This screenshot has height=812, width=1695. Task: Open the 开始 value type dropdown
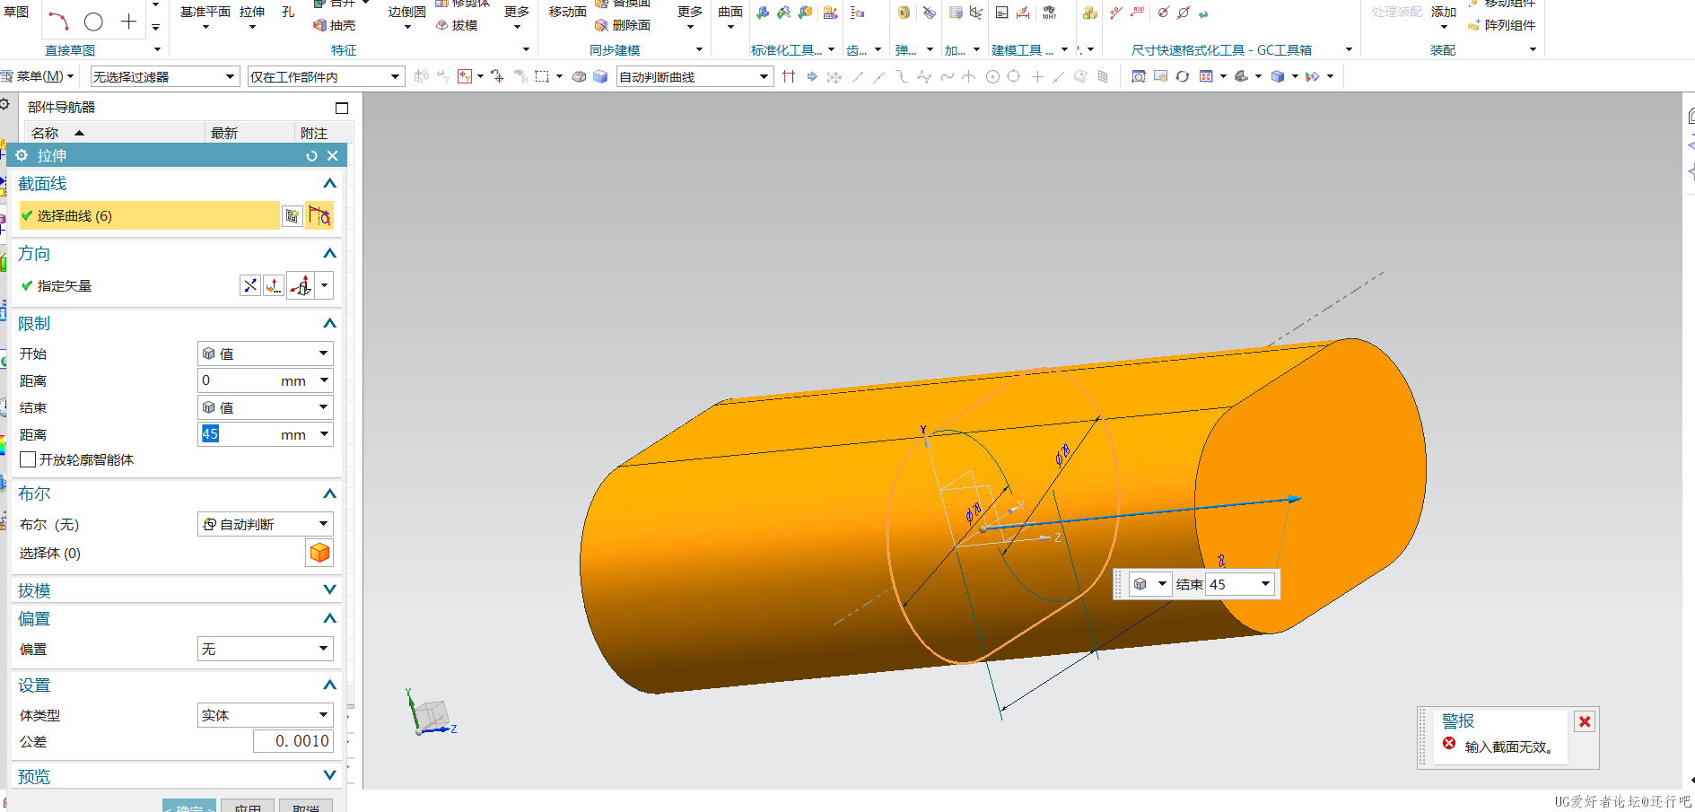pos(266,354)
